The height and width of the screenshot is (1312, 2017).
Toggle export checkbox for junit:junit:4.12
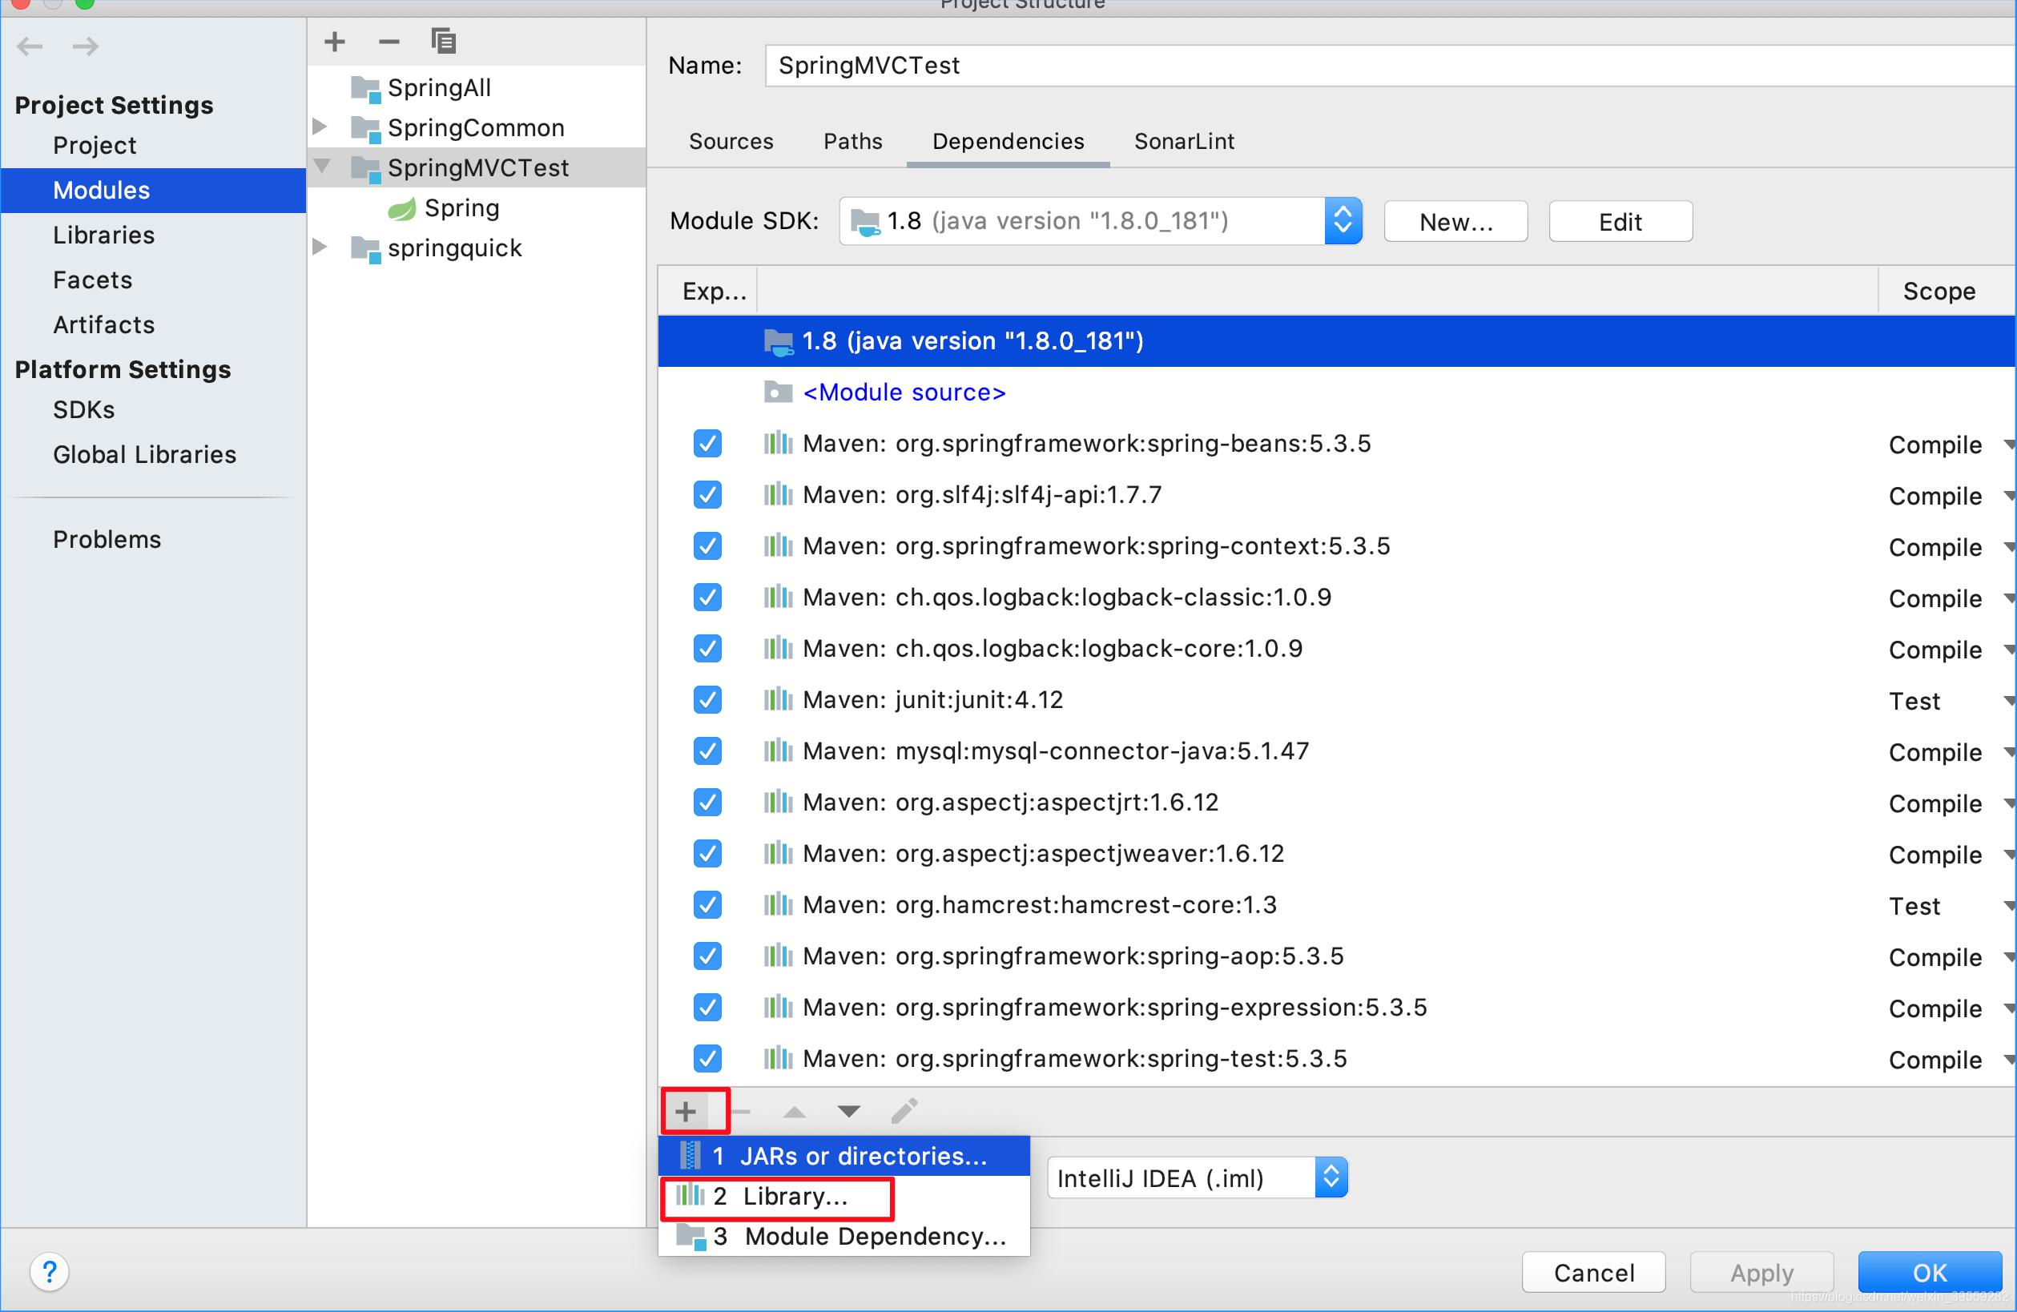point(707,700)
